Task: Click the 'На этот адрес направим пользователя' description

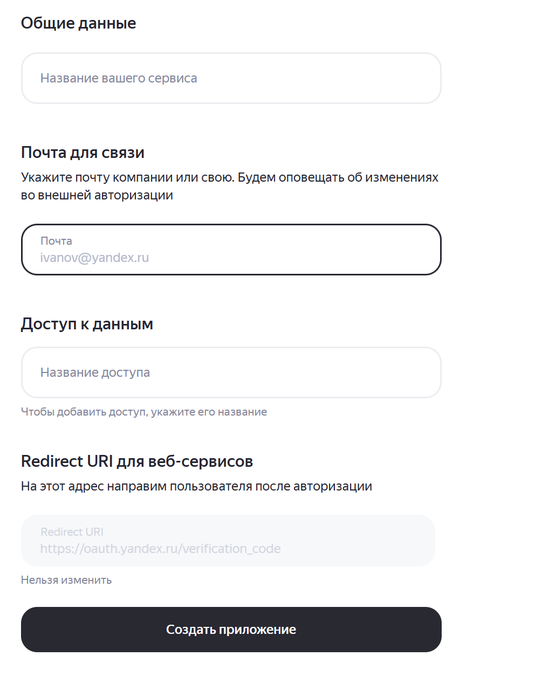Action: click(x=196, y=486)
